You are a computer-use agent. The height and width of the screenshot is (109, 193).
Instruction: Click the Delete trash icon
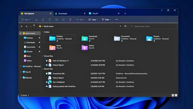(70, 19)
